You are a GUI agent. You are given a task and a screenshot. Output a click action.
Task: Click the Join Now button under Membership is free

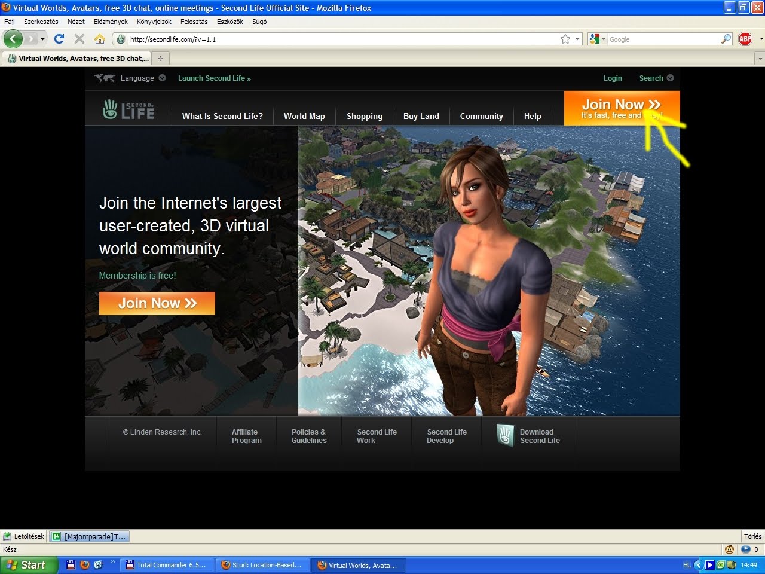tap(157, 303)
